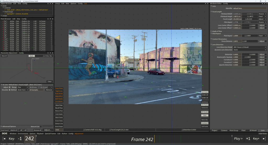Click the Focal Length value slider in Attribute Editor
The image size is (268, 145).
click(x=250, y=19)
